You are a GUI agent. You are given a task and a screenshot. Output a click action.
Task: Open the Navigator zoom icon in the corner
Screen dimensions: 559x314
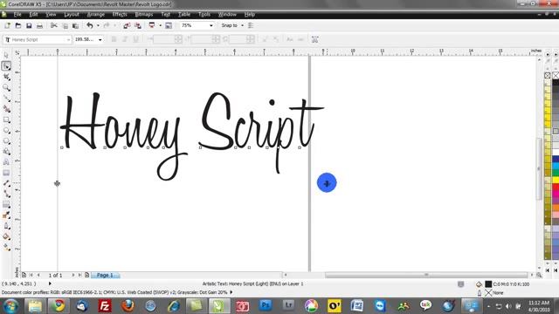(x=539, y=275)
